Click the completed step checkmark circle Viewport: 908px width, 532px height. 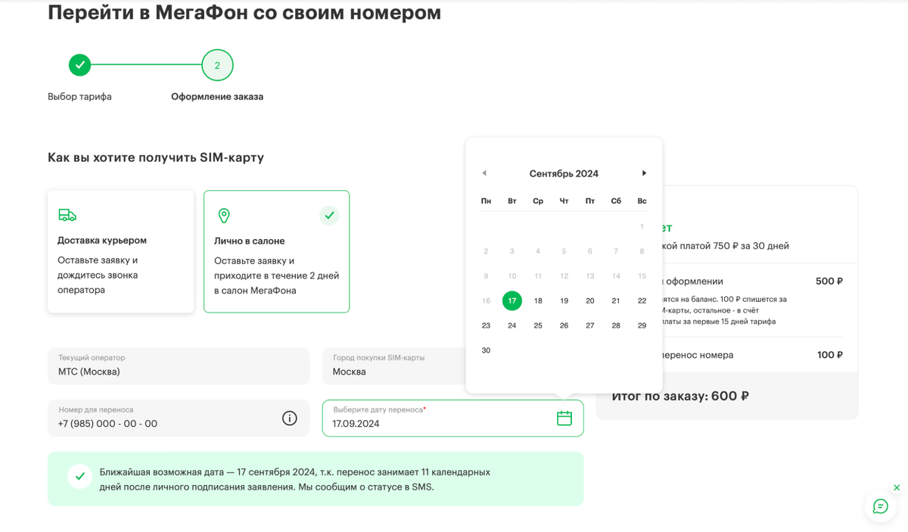(x=79, y=65)
